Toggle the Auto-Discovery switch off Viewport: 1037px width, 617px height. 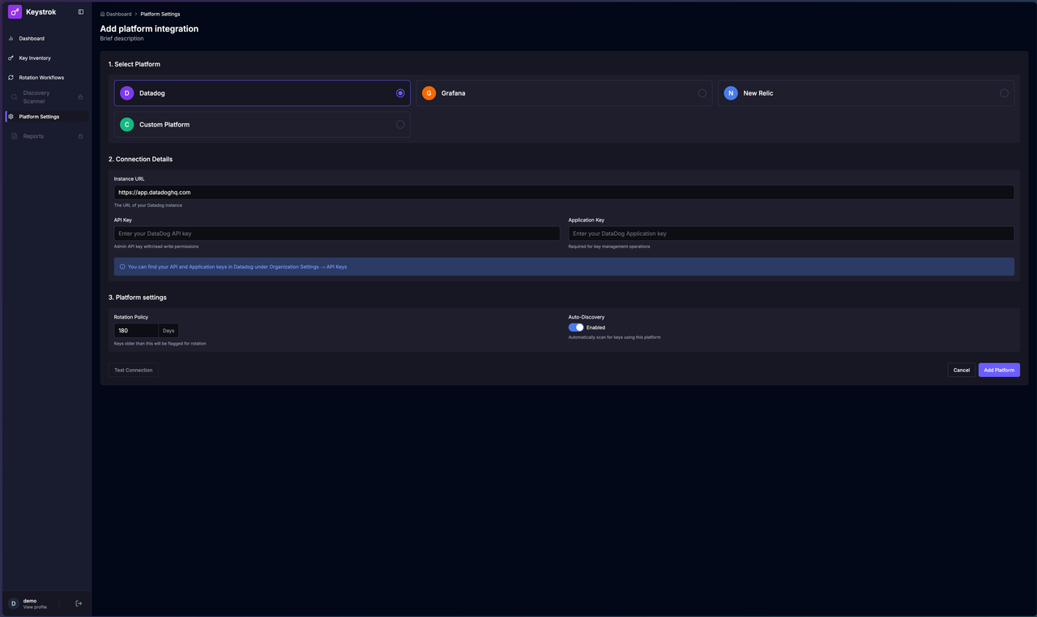click(x=576, y=328)
